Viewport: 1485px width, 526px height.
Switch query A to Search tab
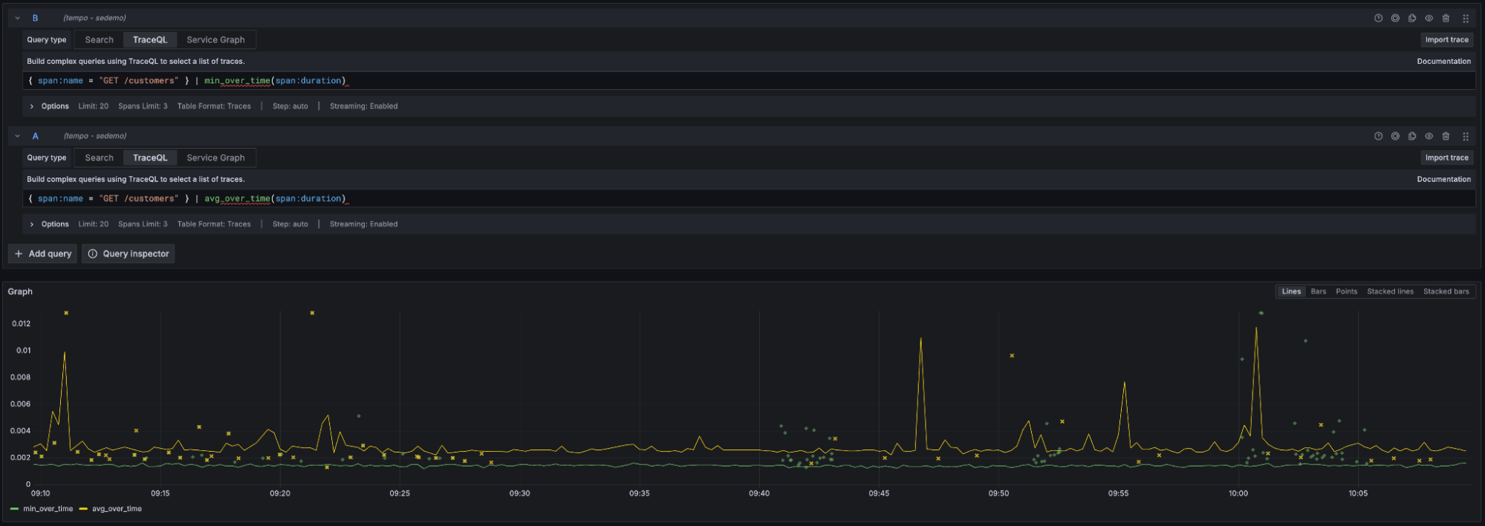99,158
